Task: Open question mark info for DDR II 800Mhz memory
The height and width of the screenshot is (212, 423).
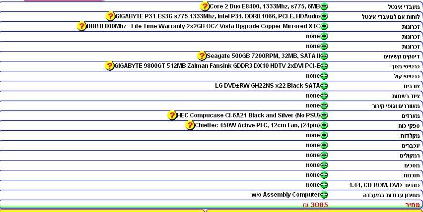Action: pos(81,26)
